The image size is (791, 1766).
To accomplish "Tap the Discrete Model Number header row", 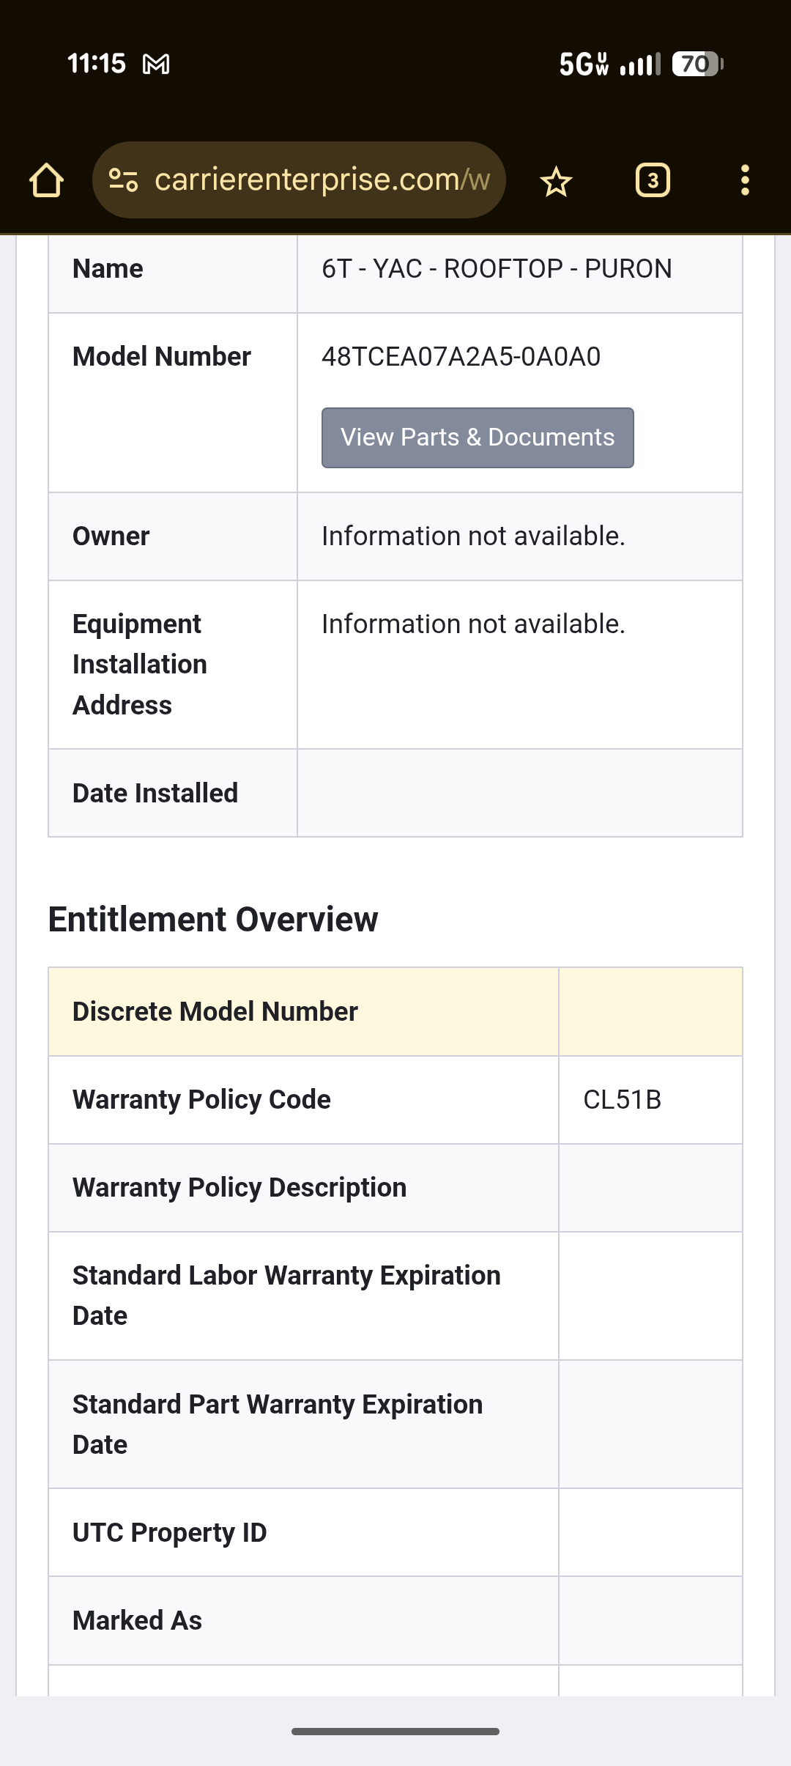I will coord(215,1012).
